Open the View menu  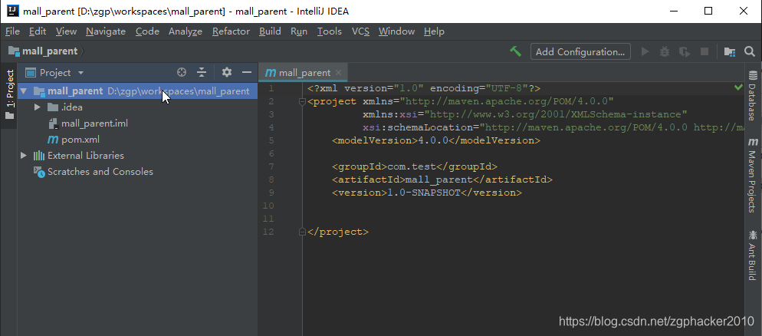click(66, 31)
